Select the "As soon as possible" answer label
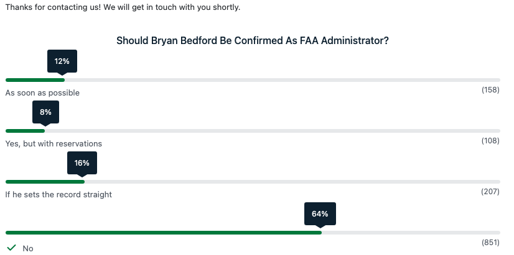Screen dimensions: 514x255 pos(42,93)
